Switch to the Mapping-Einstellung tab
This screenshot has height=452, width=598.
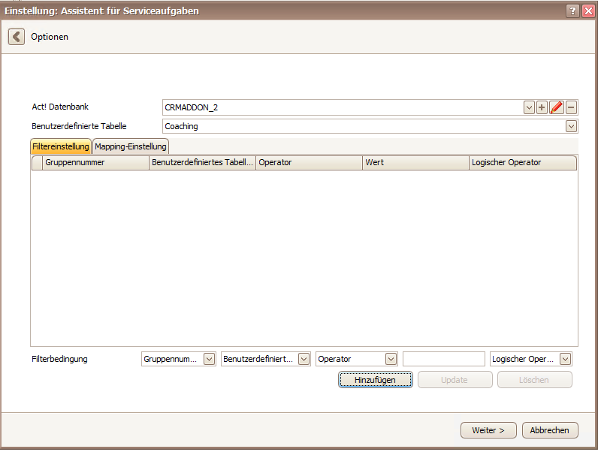(x=131, y=146)
